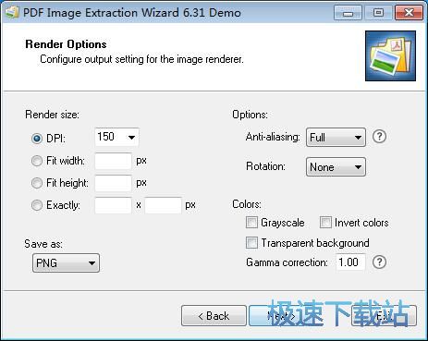
Task: Minimize the wizard window
Action: coord(348,13)
